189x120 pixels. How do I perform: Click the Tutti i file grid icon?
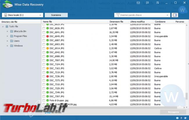[x=7, y=27]
